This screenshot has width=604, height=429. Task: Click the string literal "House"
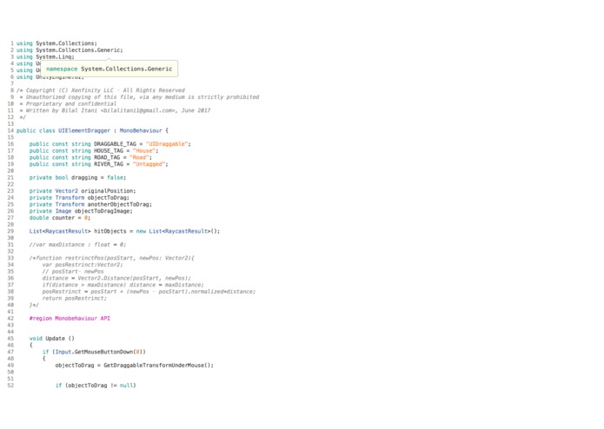tap(143, 151)
